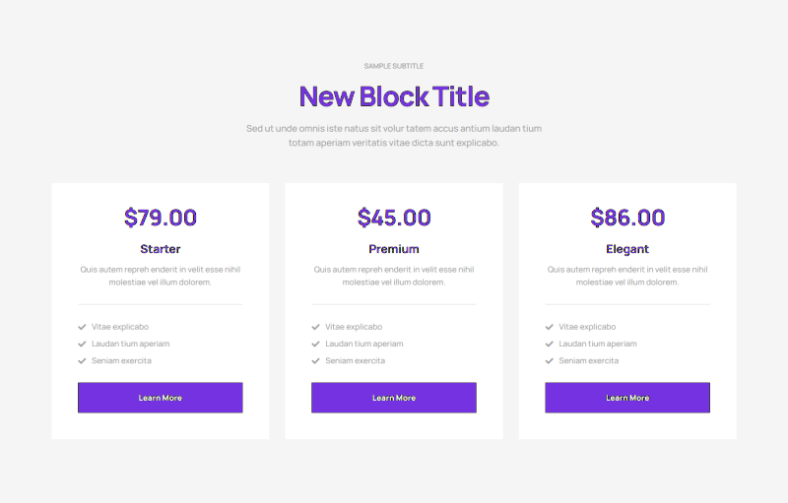Viewport: 788px width, 503px height.
Task: Click the checkmark icon beside Starter's Vitae explicabo
Action: [82, 327]
